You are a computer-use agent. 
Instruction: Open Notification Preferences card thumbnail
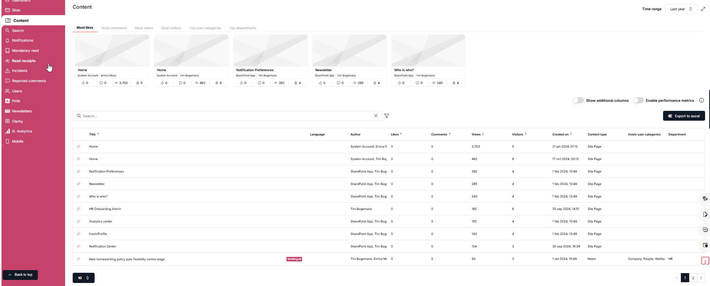[270, 51]
